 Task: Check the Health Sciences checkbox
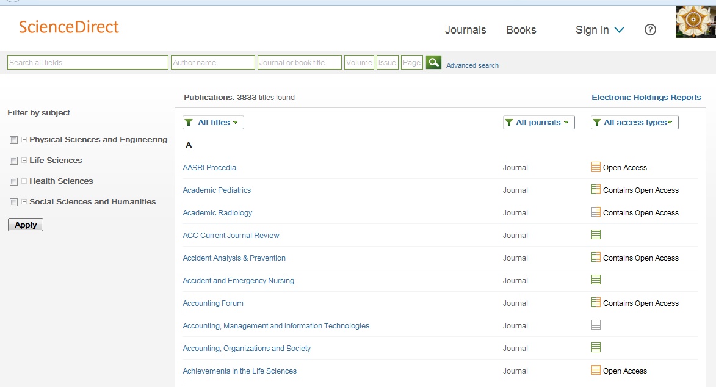click(13, 181)
